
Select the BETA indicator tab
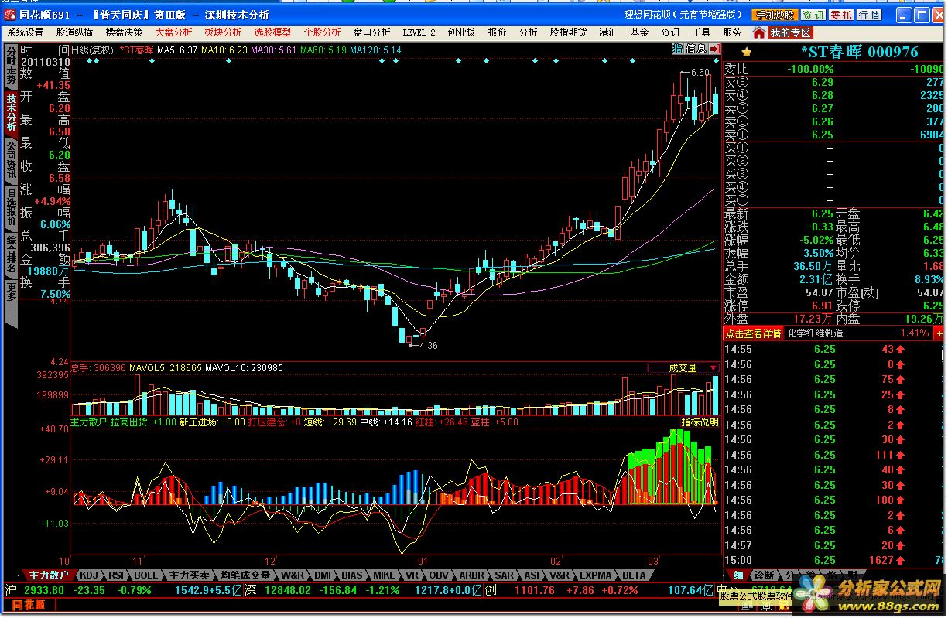(633, 575)
